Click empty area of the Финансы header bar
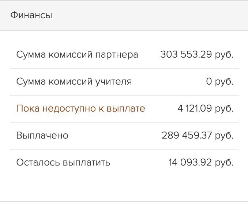The image size is (248, 202). pyautogui.click(x=146, y=15)
